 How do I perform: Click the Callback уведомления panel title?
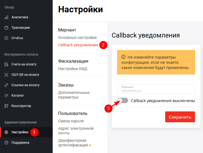tap(146, 35)
